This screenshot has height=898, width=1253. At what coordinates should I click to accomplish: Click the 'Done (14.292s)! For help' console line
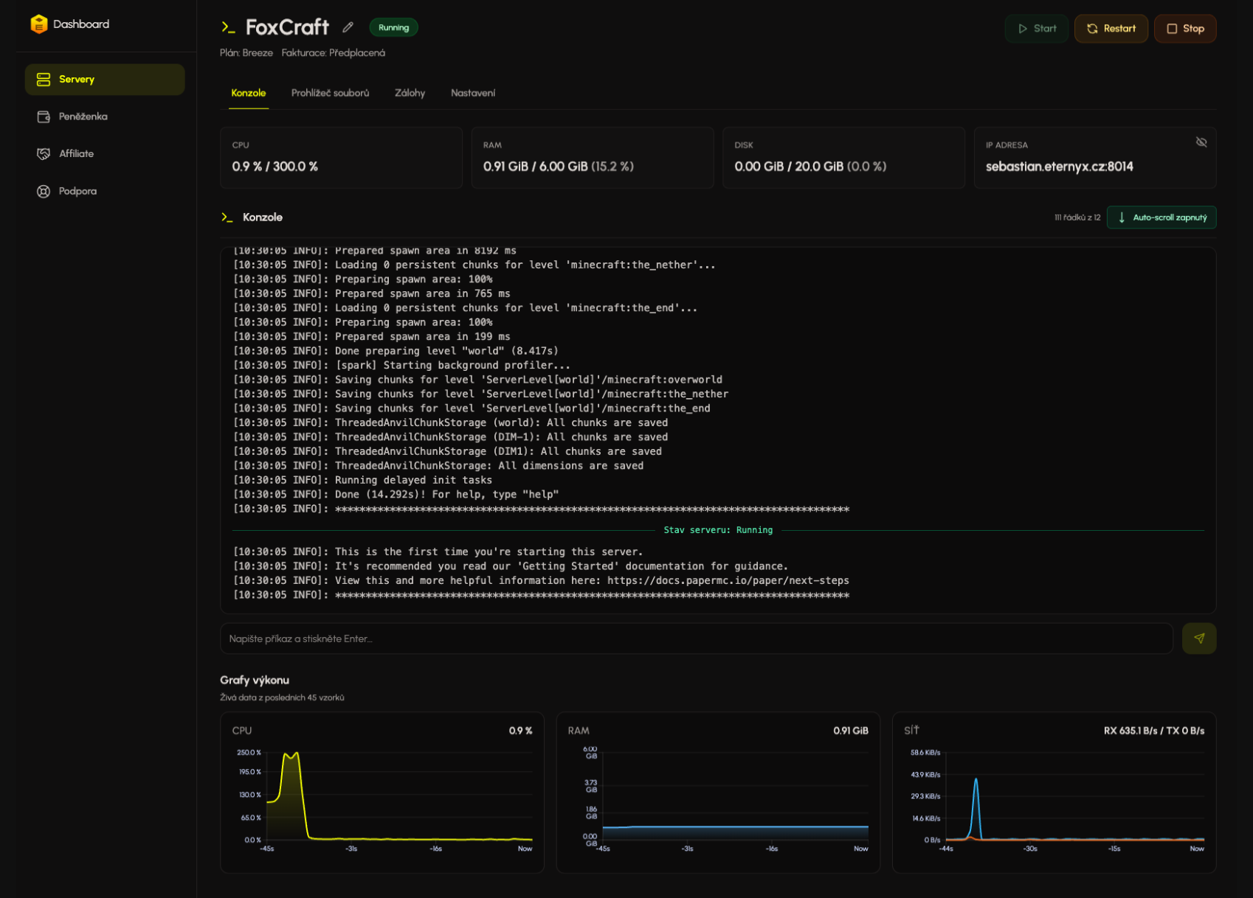point(396,495)
